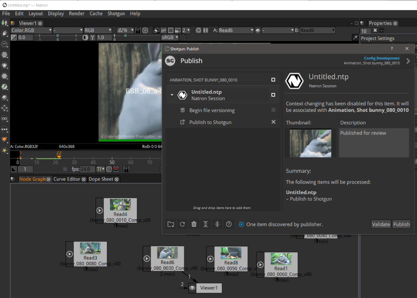Click the trash delete icon in Publish dialog

point(194,224)
